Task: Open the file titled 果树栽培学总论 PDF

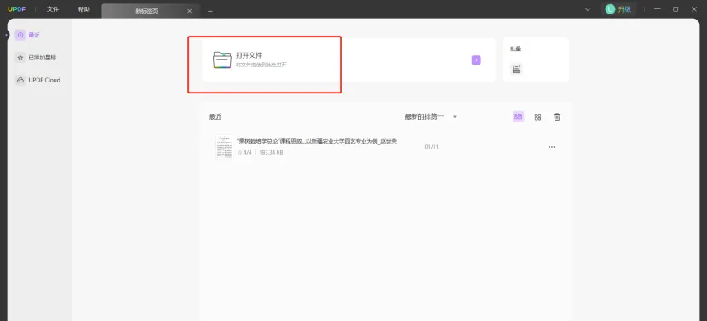Action: point(317,141)
